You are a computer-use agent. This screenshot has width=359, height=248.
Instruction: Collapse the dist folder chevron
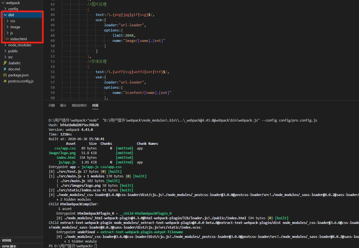click(5, 15)
